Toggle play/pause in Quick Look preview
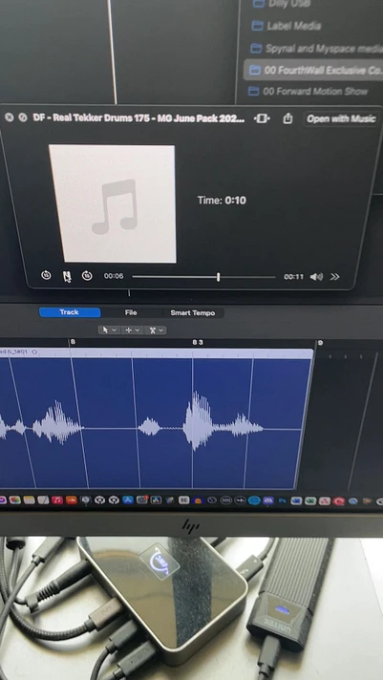 [67, 276]
